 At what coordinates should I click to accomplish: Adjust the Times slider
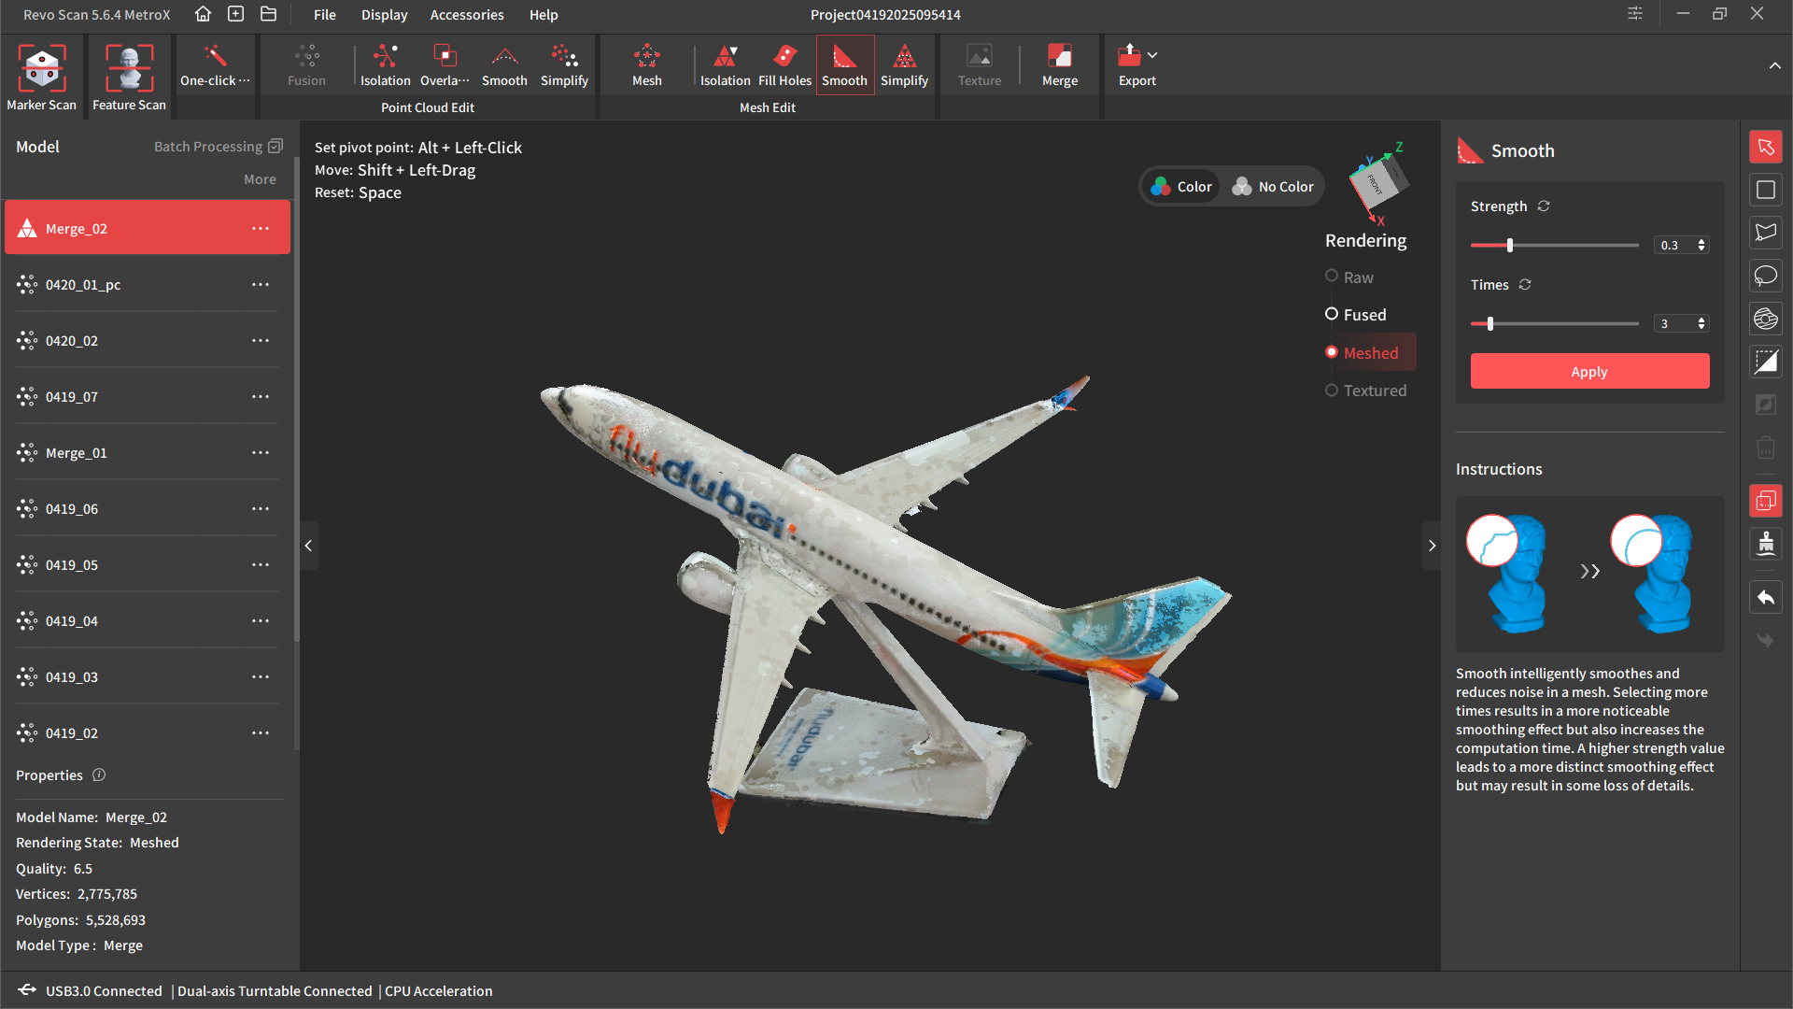pyautogui.click(x=1489, y=323)
